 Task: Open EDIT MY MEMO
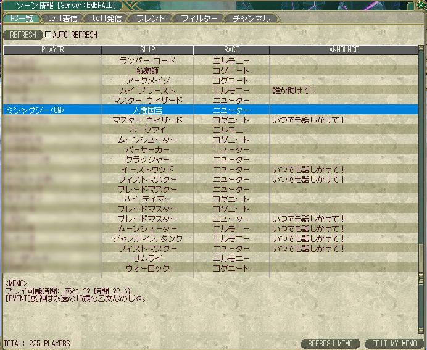[394, 343]
